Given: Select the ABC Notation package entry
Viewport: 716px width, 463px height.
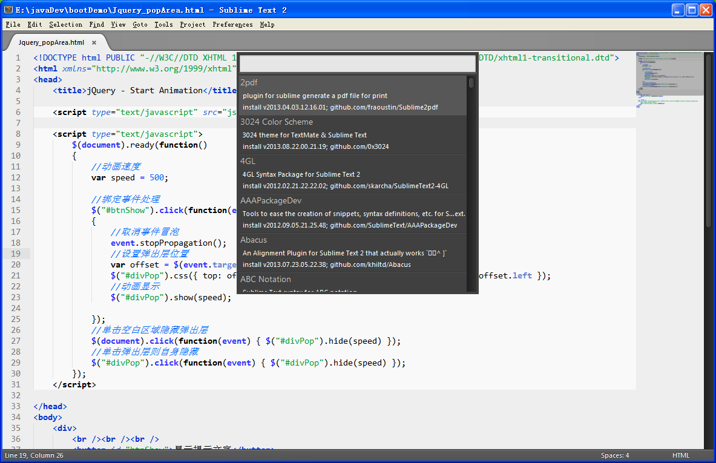Looking at the screenshot, I should click(353, 282).
